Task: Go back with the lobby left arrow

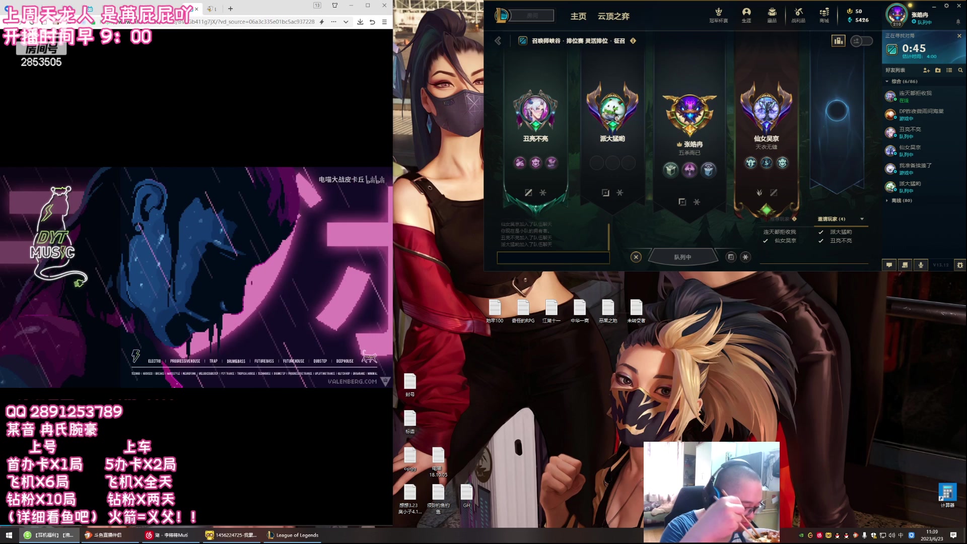Action: 498,41
